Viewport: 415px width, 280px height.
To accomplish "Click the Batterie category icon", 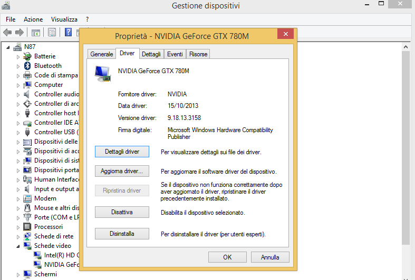I will [27, 56].
